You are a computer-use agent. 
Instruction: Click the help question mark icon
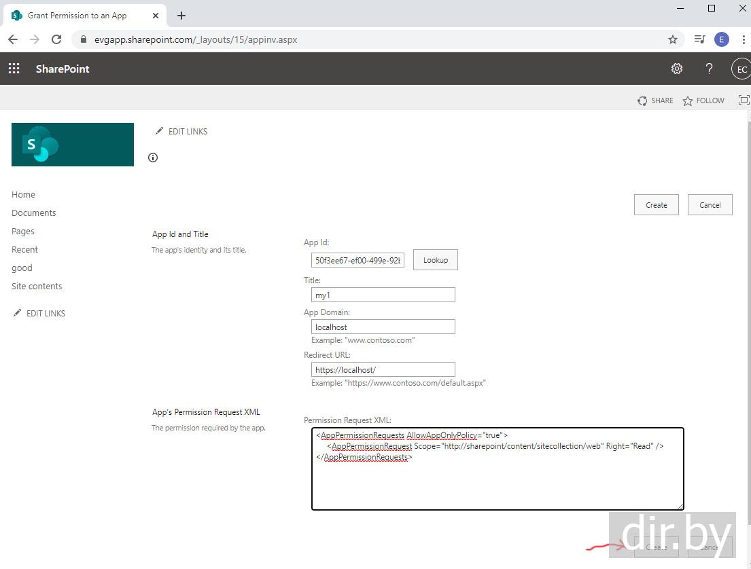tap(709, 69)
